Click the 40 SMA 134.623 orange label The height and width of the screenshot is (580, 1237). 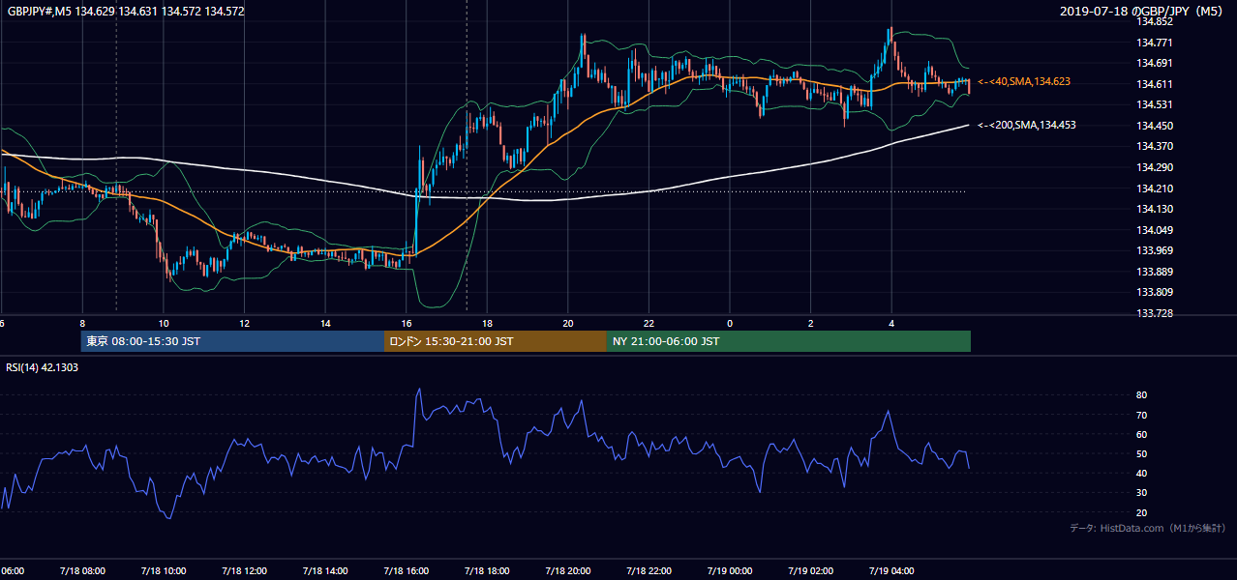[x=1024, y=82]
